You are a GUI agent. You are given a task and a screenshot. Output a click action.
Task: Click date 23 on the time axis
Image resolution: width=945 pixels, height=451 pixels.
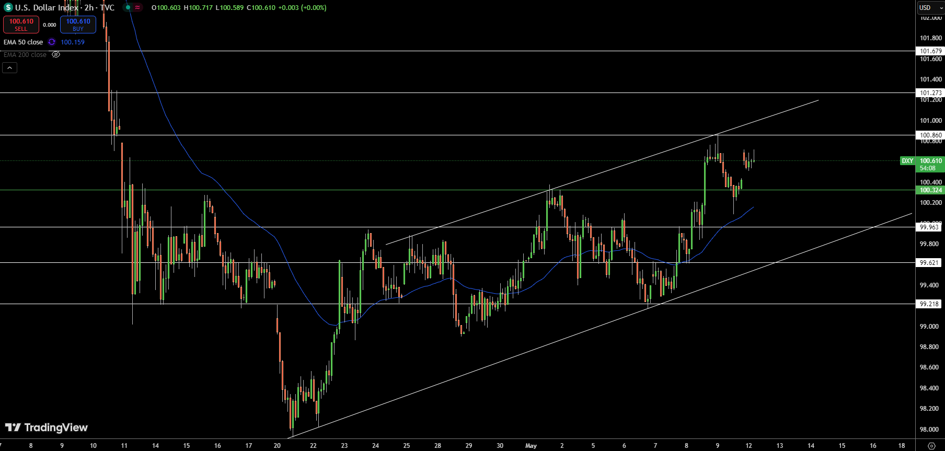pyautogui.click(x=344, y=446)
